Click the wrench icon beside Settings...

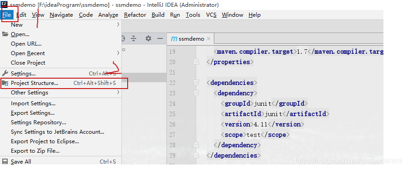pyautogui.click(x=5, y=73)
